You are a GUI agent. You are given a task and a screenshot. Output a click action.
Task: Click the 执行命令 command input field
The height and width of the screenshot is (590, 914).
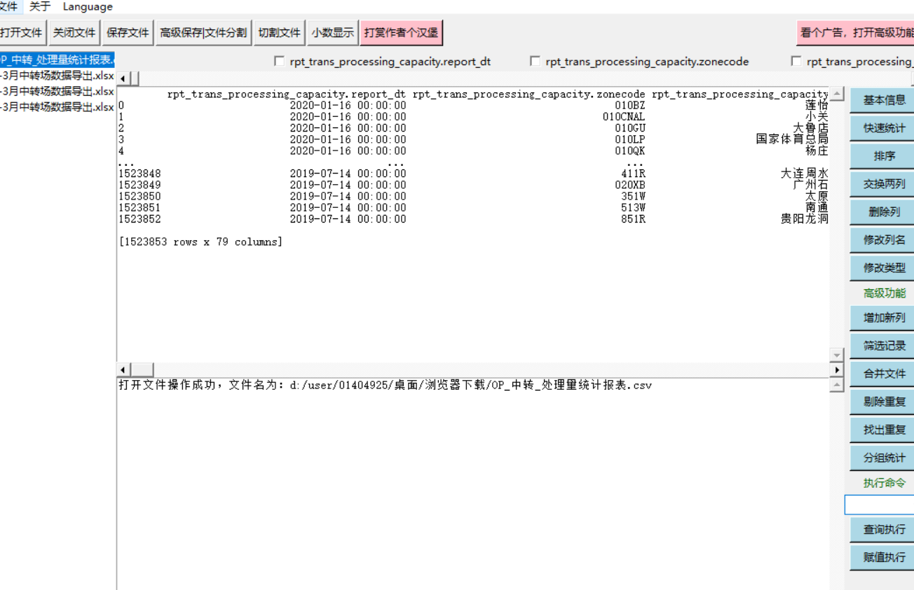point(880,505)
